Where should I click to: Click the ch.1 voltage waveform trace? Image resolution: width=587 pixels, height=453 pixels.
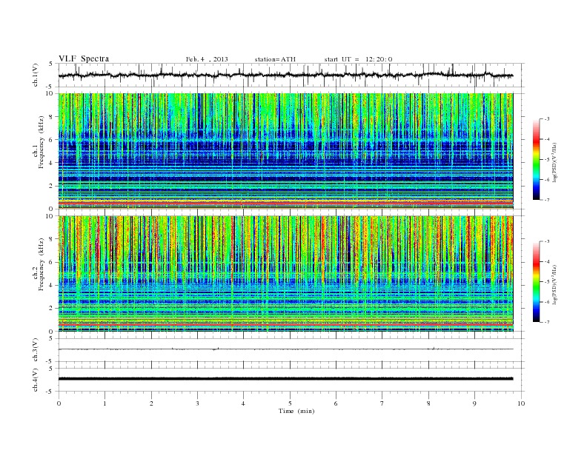point(285,75)
